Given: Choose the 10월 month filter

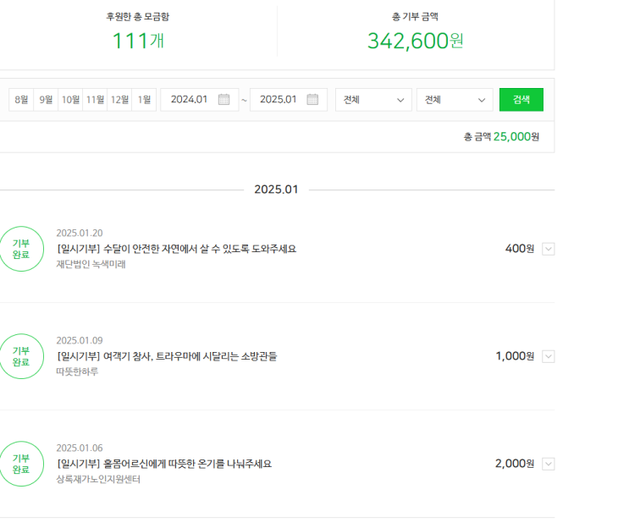Looking at the screenshot, I should tap(70, 100).
